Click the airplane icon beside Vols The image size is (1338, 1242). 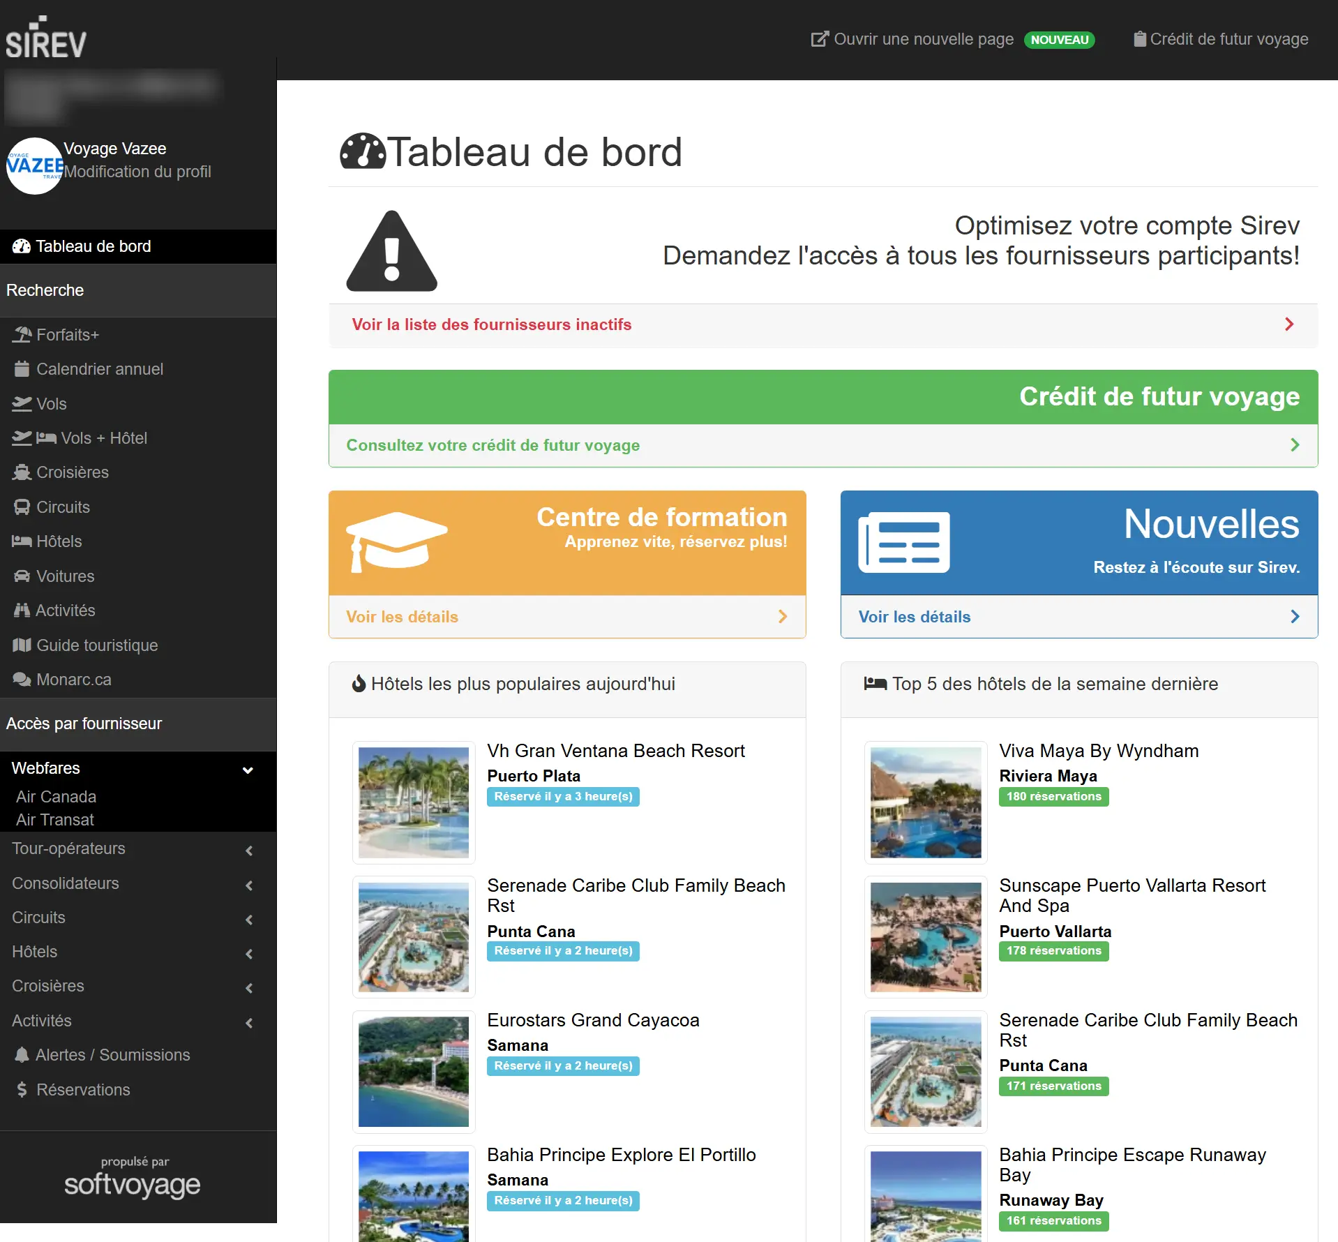[x=22, y=404]
